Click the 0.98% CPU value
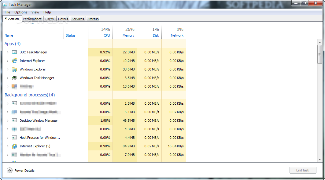The height and width of the screenshot is (180, 325). tap(105, 146)
